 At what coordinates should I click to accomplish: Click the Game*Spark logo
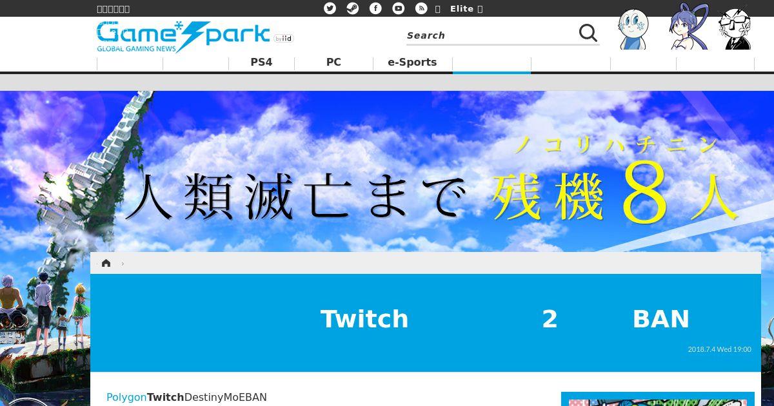[x=183, y=37]
